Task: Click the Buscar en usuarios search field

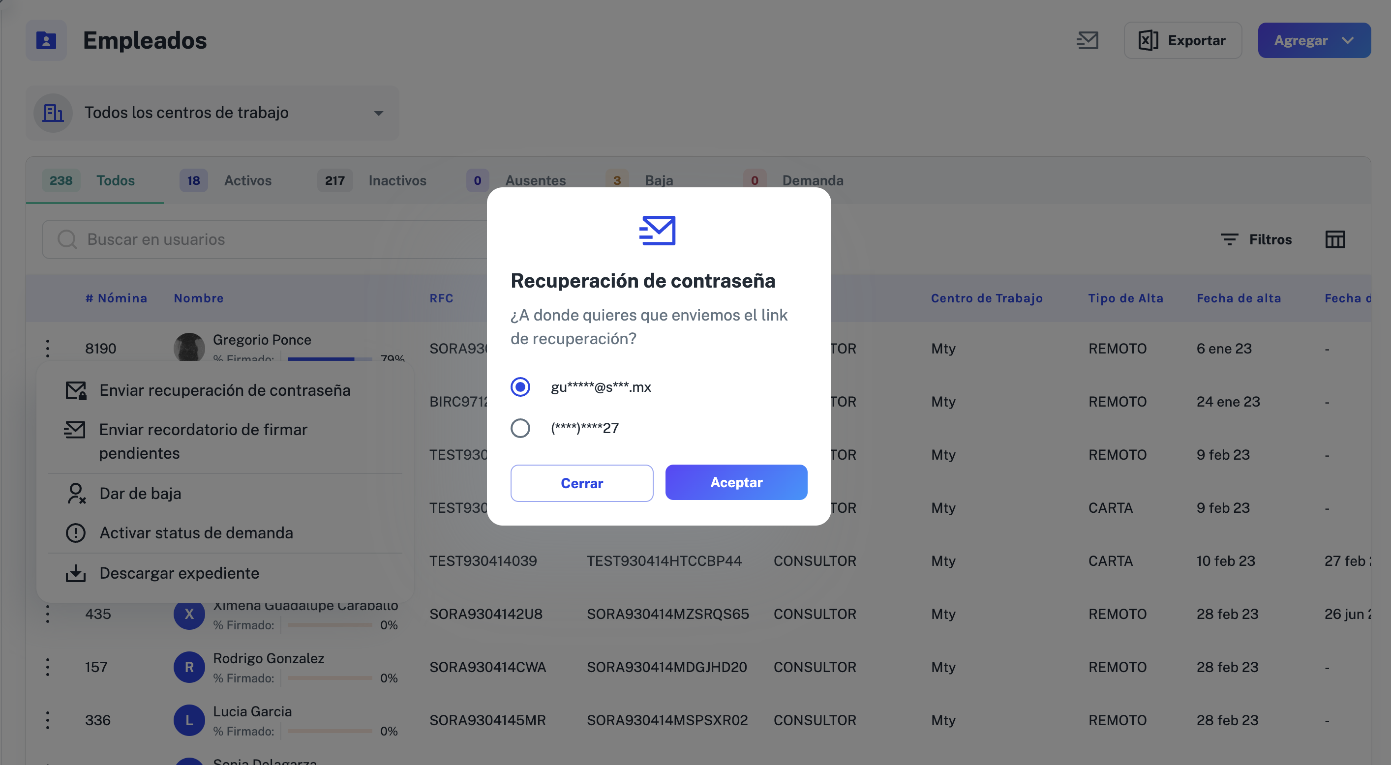Action: 265,239
